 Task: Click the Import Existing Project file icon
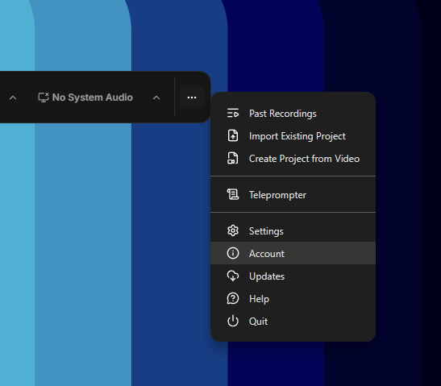click(x=233, y=136)
